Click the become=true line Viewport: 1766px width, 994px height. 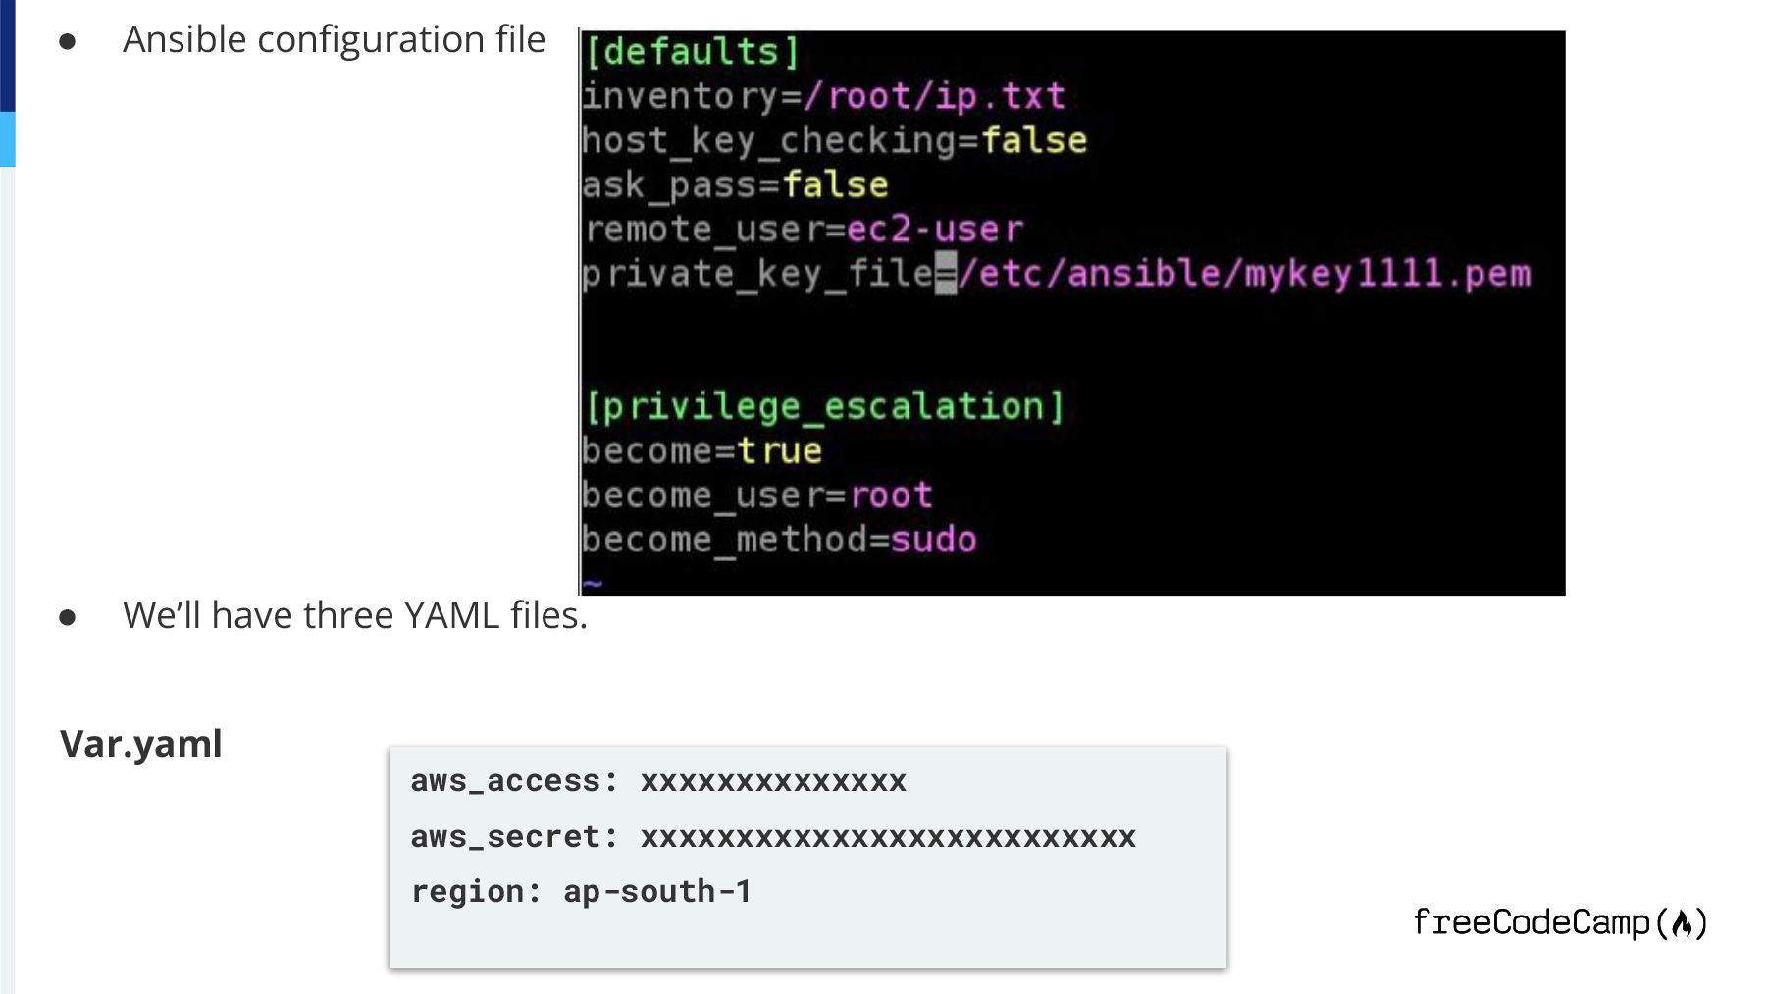point(702,450)
